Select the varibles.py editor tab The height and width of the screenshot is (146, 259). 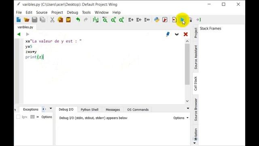[25, 27]
